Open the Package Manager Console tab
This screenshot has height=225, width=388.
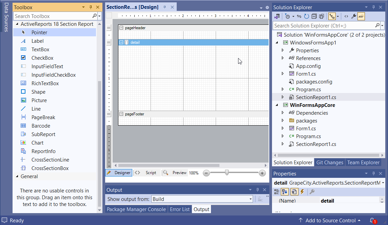click(x=136, y=209)
